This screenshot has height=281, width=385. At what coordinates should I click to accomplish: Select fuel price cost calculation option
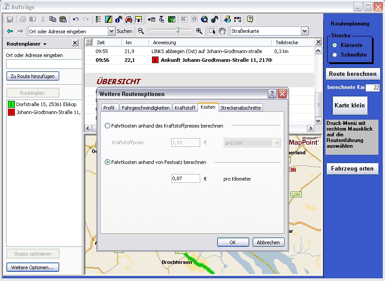108,126
